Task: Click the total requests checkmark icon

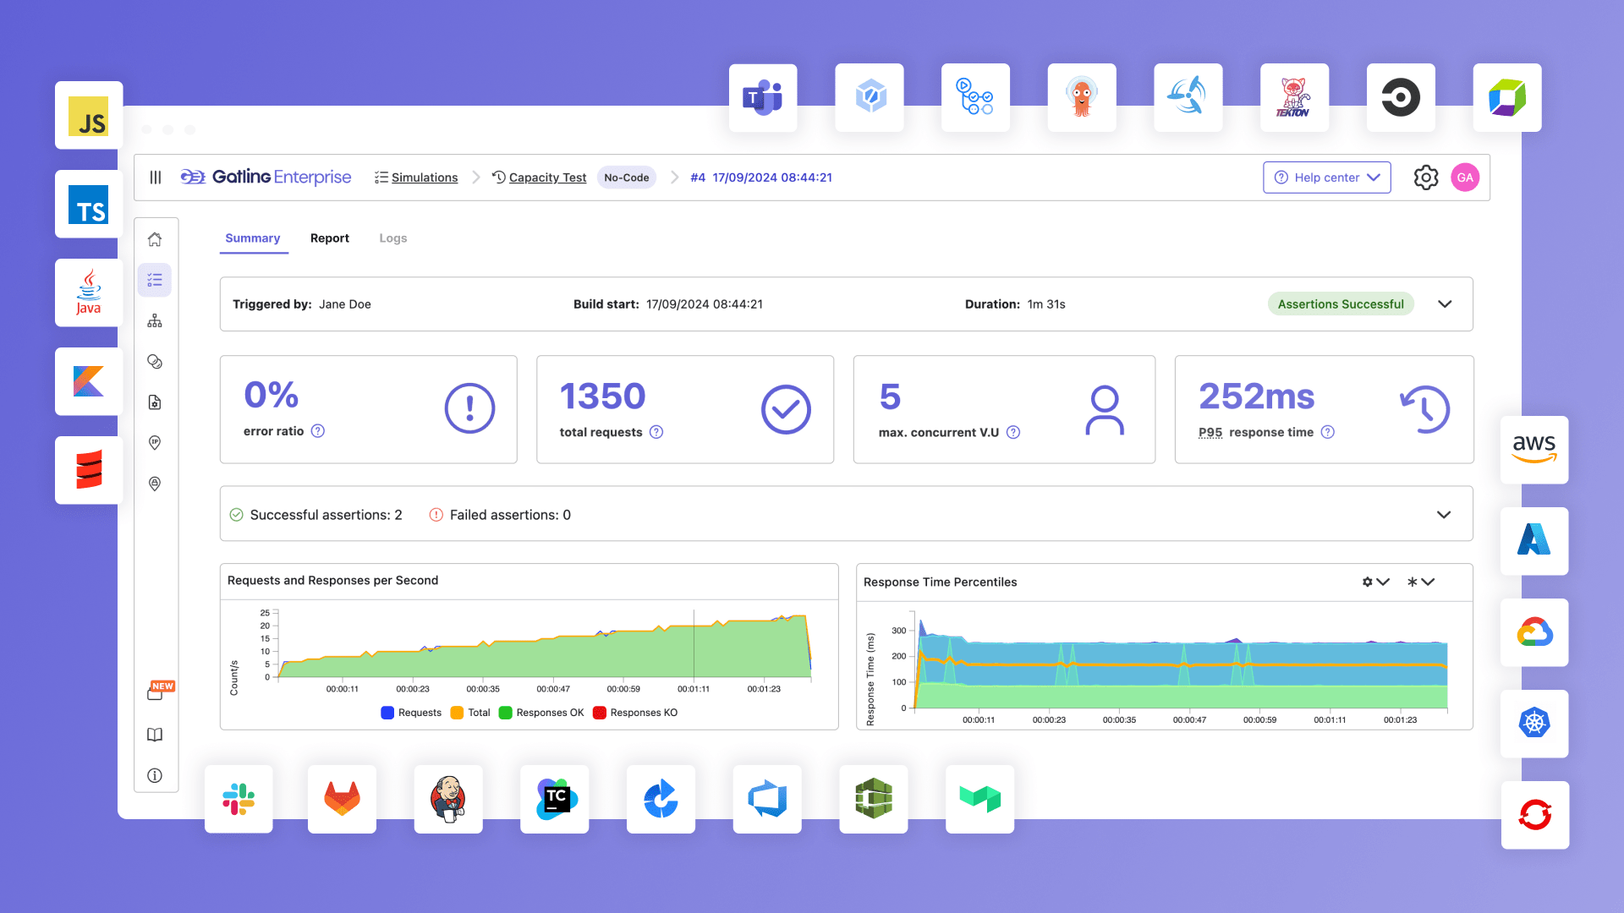Action: [786, 409]
